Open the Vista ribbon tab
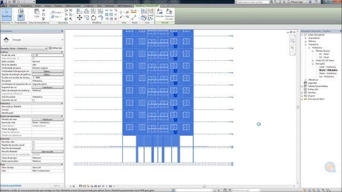 pos(99,6)
